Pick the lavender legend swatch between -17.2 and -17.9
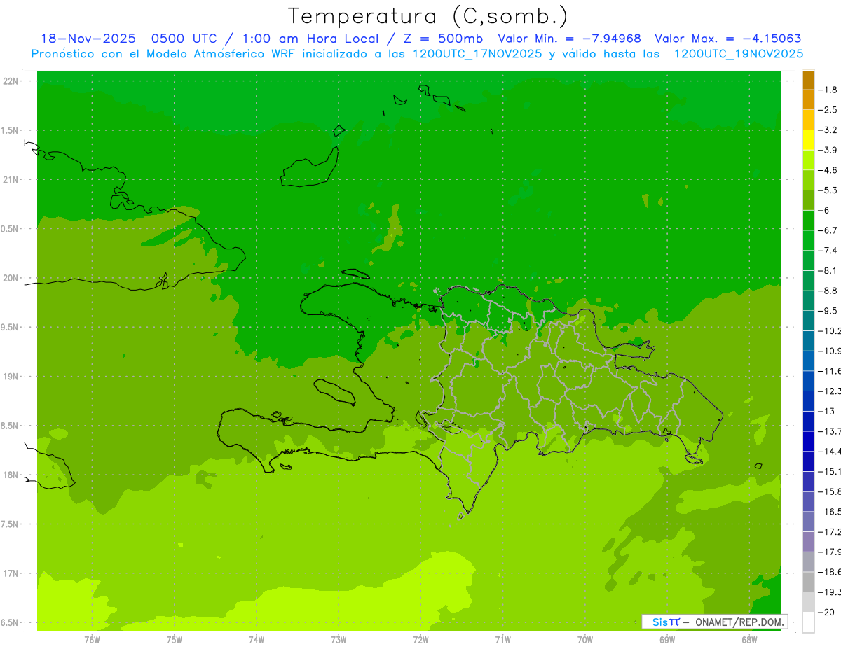This screenshot has height=649, width=841. tap(808, 542)
